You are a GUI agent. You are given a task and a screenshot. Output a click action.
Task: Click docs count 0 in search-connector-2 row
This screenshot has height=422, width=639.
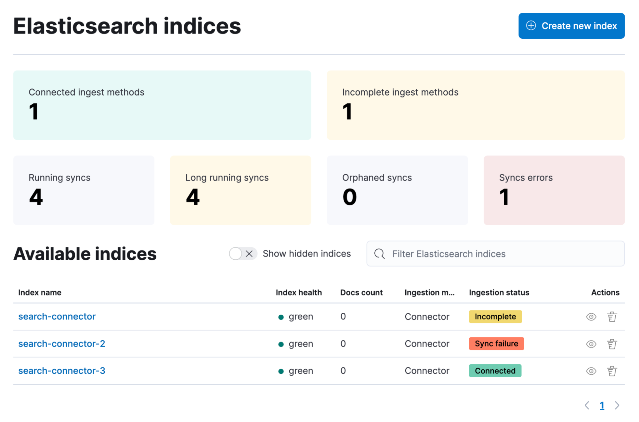pyautogui.click(x=343, y=344)
